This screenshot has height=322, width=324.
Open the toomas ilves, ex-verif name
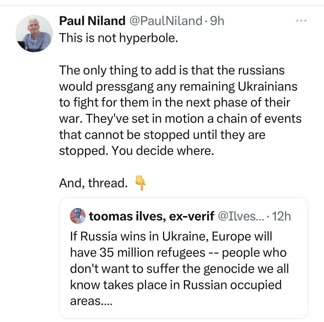pos(152,216)
